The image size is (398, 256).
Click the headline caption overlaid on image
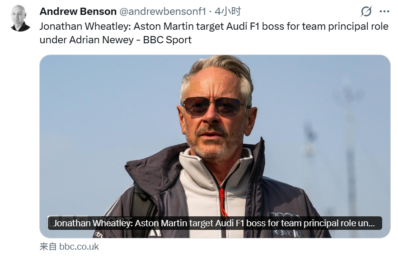pos(215,223)
